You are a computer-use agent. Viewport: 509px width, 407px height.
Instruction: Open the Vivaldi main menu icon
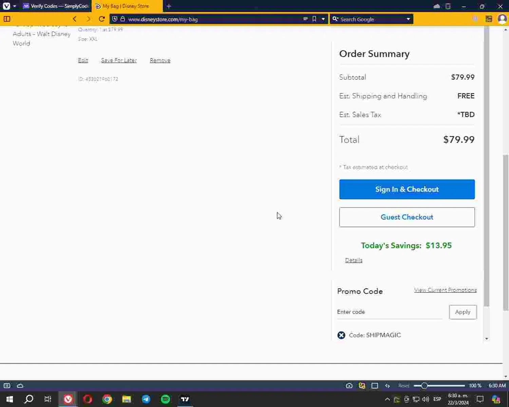(6, 6)
